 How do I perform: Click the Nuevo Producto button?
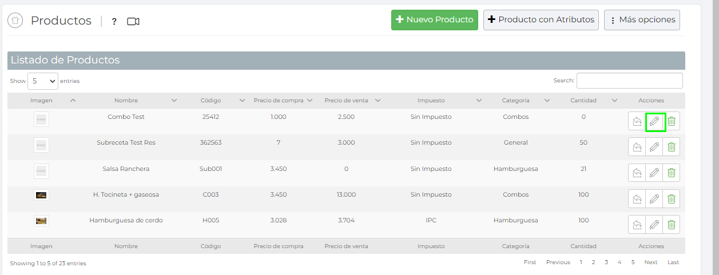point(435,19)
